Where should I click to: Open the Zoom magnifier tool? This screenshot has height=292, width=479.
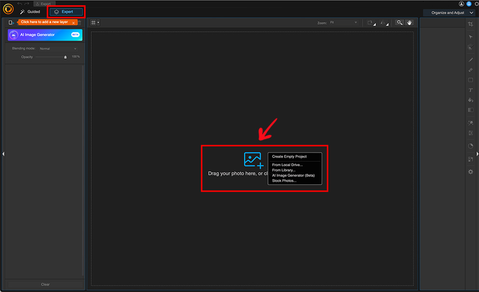coord(399,22)
